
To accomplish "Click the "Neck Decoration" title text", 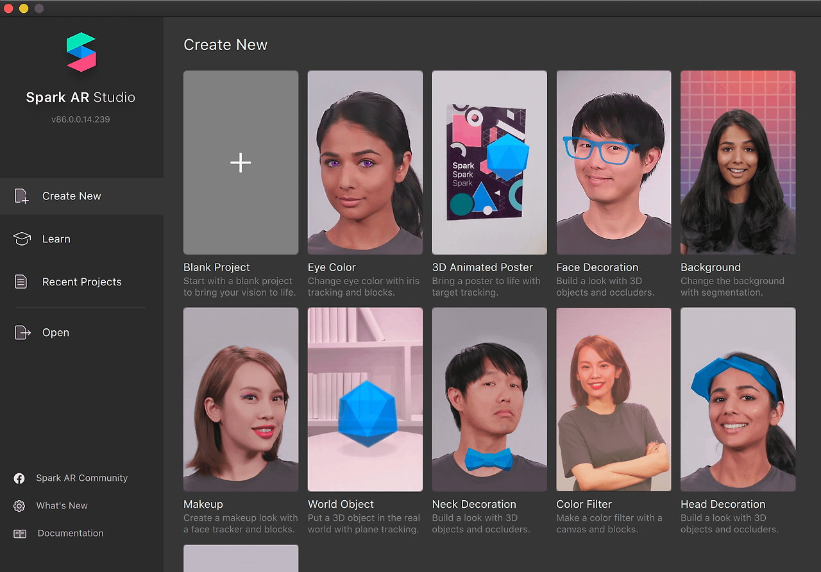I will (x=474, y=505).
